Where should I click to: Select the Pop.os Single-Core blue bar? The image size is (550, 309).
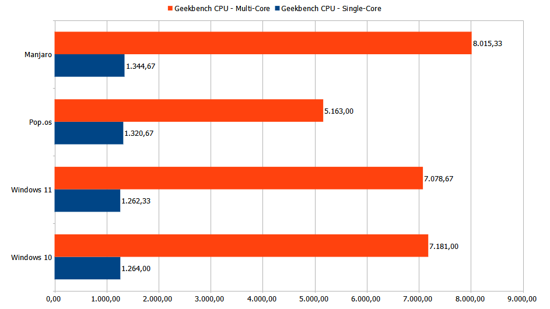89,133
